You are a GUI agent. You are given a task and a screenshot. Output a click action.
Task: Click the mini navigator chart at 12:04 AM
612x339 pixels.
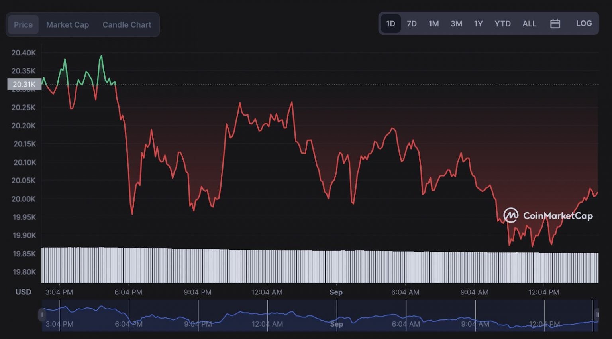click(267, 315)
